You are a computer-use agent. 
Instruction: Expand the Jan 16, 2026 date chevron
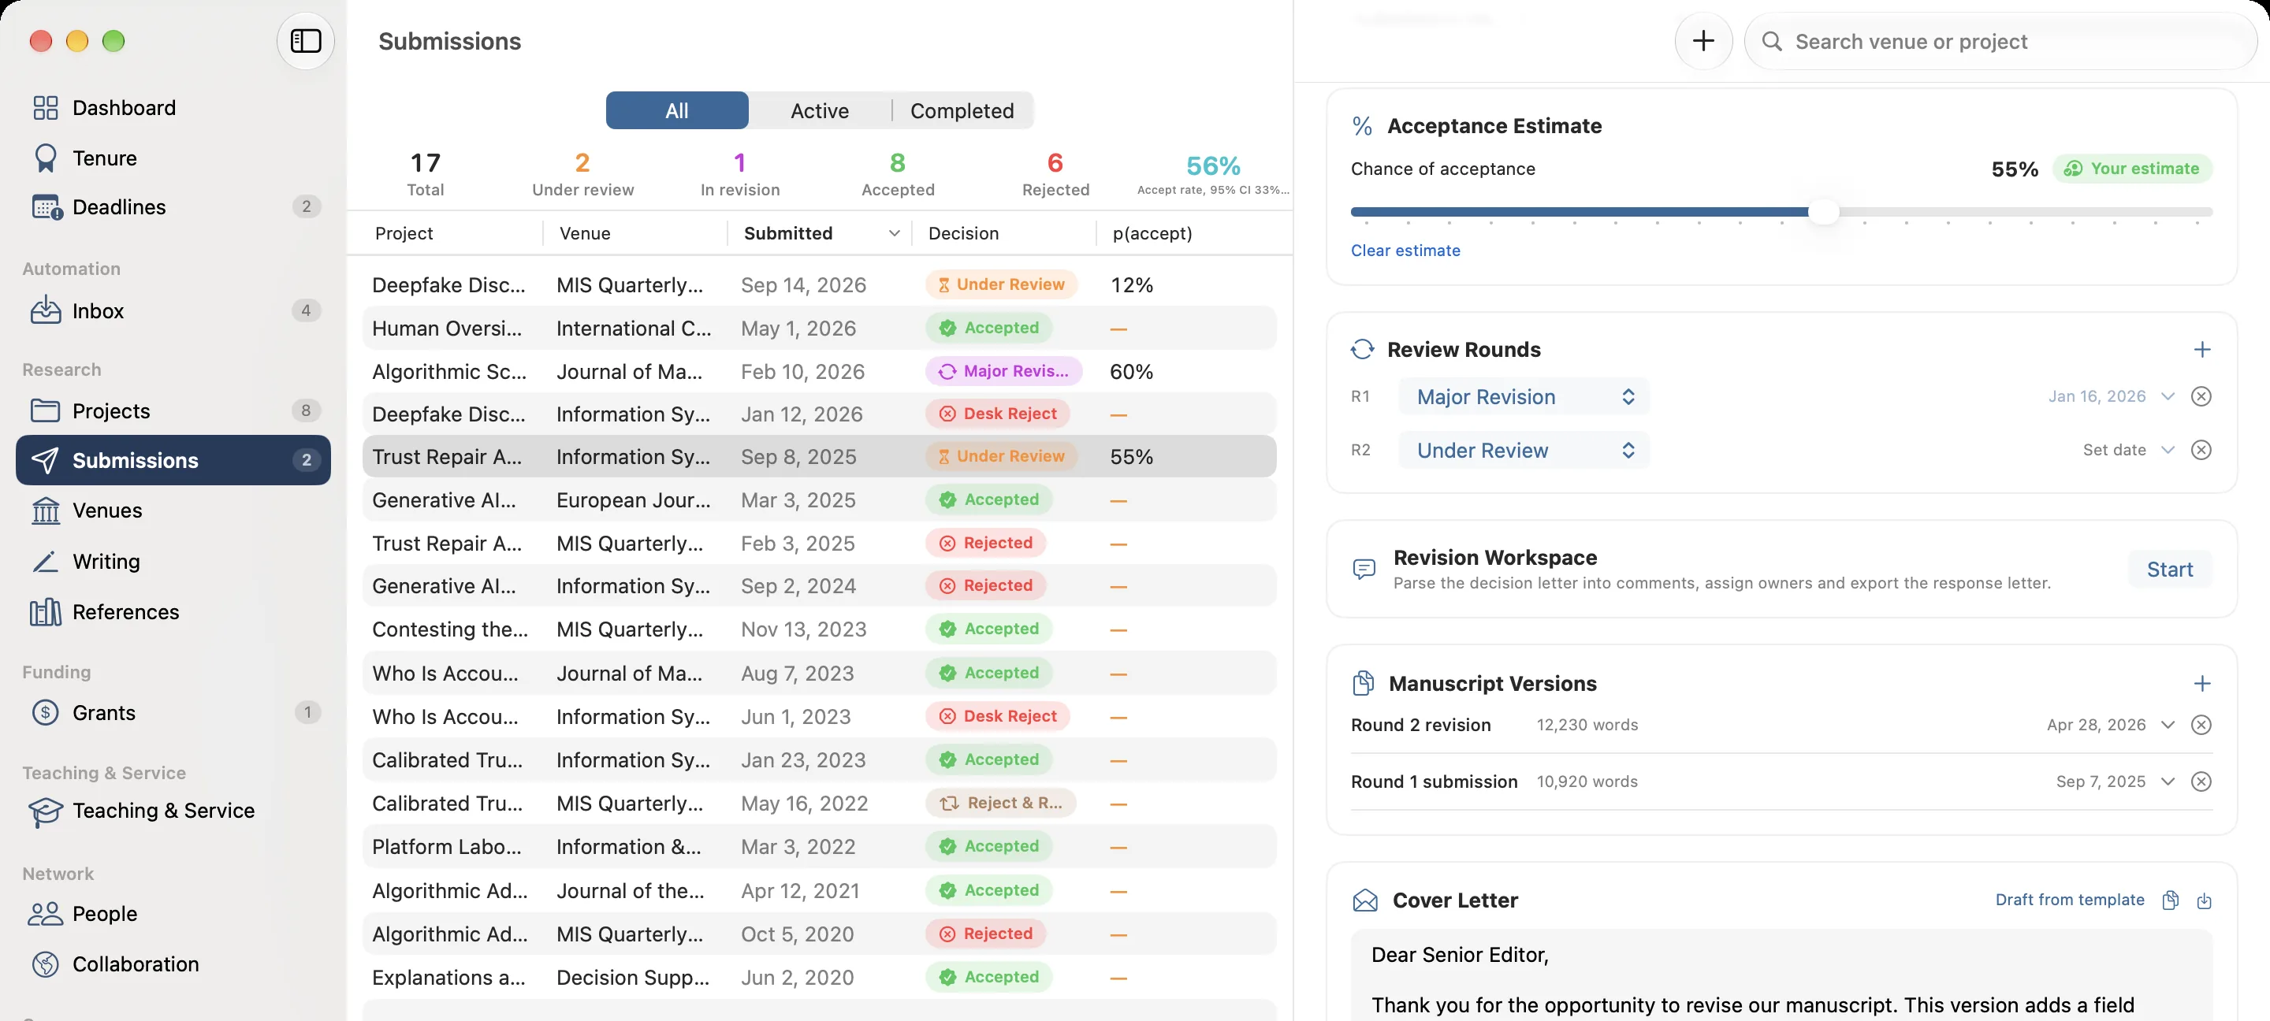pos(2168,396)
